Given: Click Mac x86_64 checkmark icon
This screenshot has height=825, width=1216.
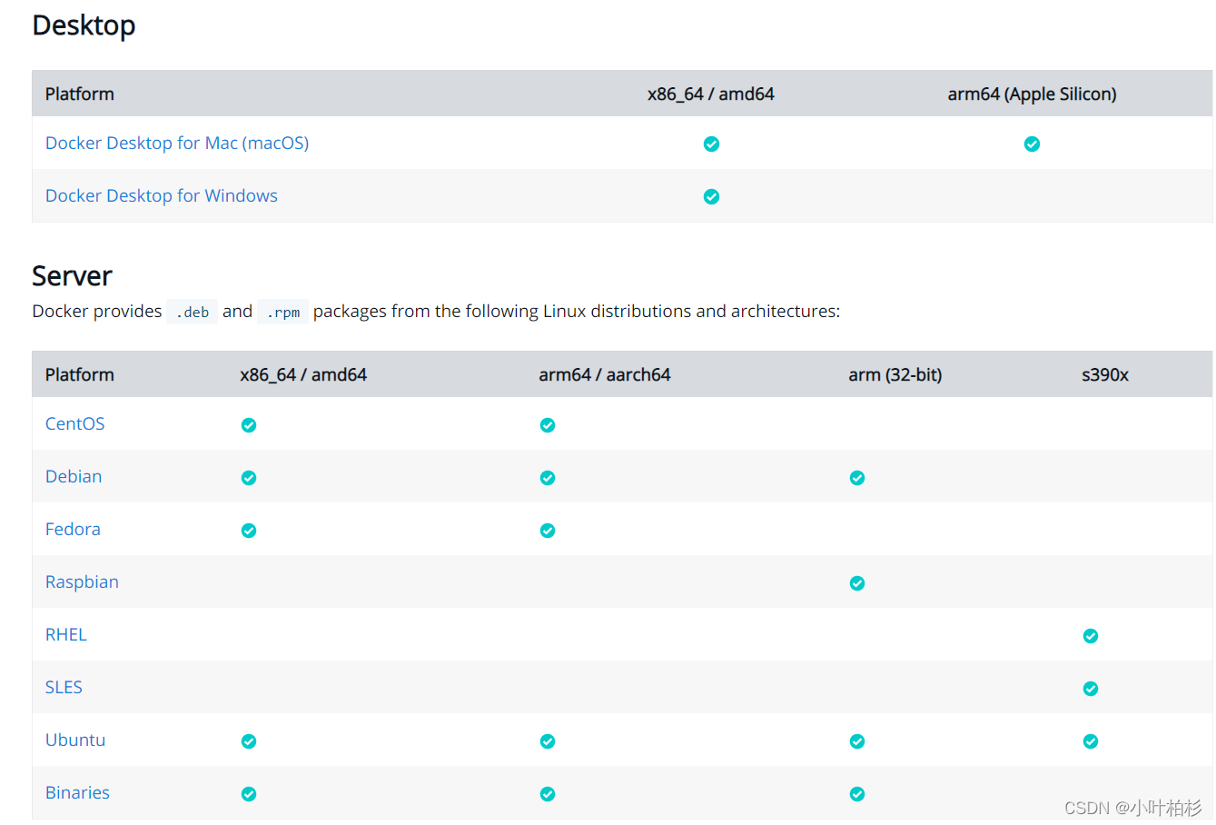Looking at the screenshot, I should coord(712,144).
